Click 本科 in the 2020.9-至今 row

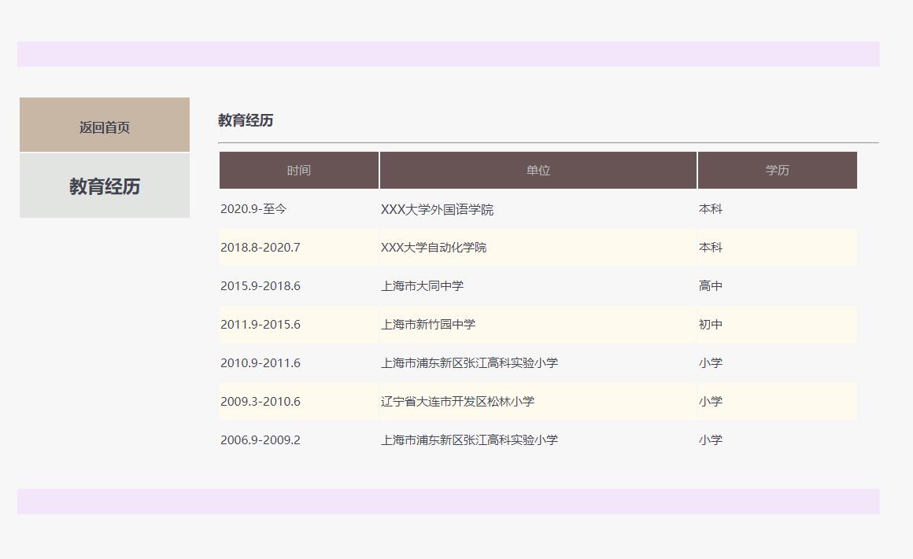click(778, 209)
